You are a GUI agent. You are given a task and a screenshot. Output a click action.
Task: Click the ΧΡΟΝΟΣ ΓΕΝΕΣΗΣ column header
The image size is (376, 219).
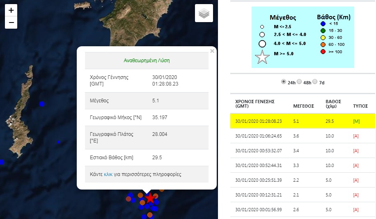tap(254, 104)
